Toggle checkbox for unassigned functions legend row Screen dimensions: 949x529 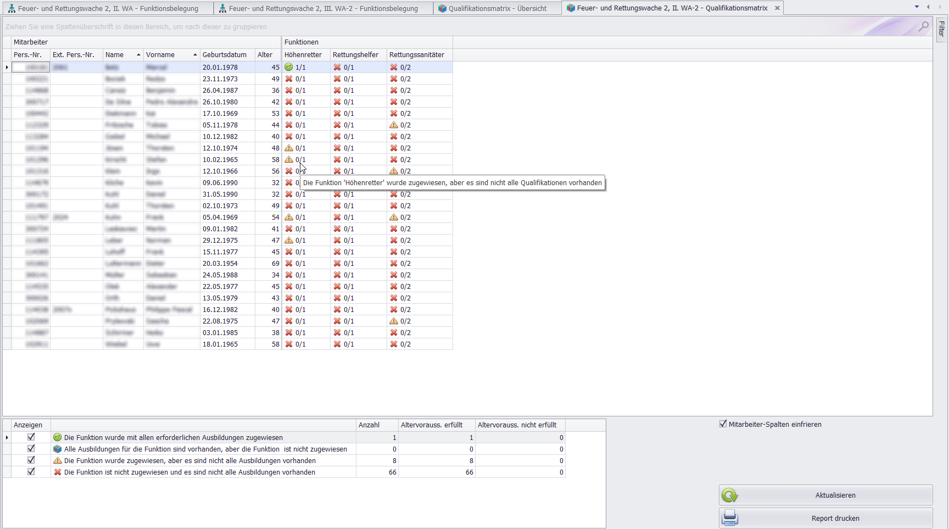click(x=31, y=472)
